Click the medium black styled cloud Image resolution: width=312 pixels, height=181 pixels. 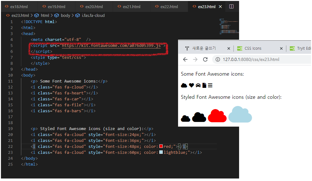pos(199,117)
